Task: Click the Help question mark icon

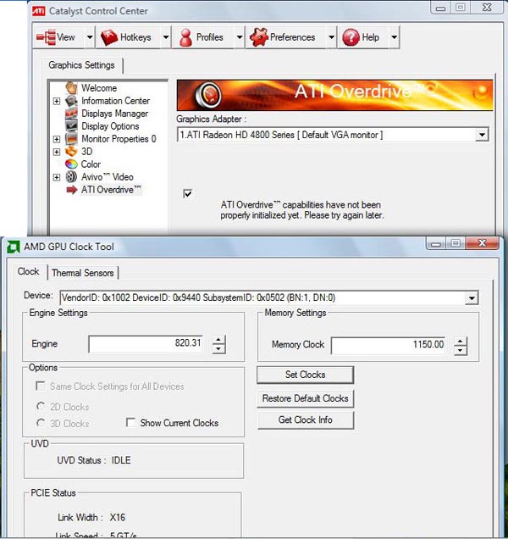Action: pyautogui.click(x=351, y=37)
